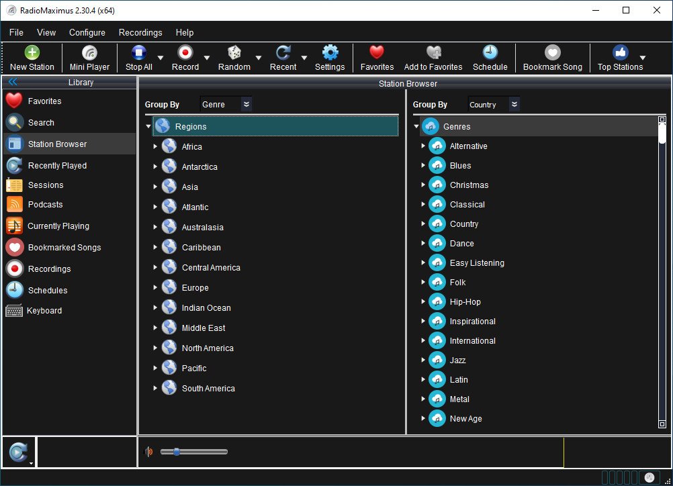The width and height of the screenshot is (673, 486).
Task: Click the New Station toolbar icon
Action: [x=32, y=54]
